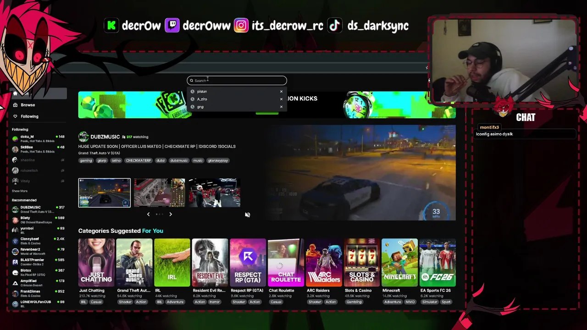Select third featured stream thumbnail

point(214,193)
